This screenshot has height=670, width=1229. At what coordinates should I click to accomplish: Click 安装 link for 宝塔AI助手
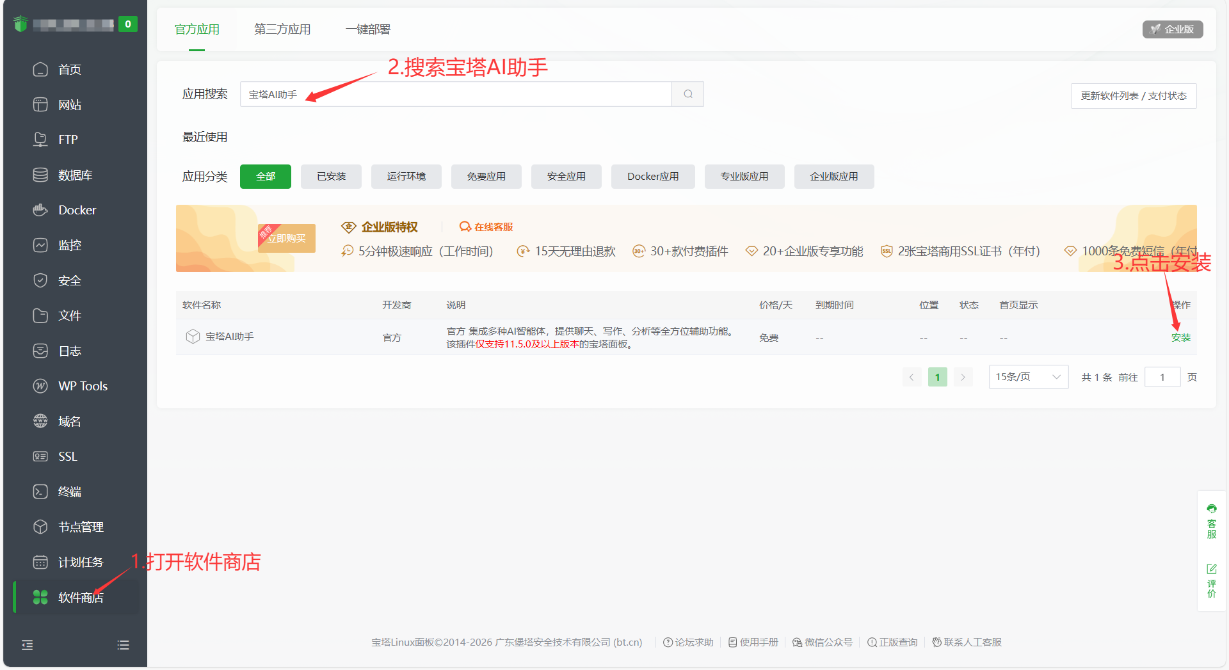[x=1180, y=337]
